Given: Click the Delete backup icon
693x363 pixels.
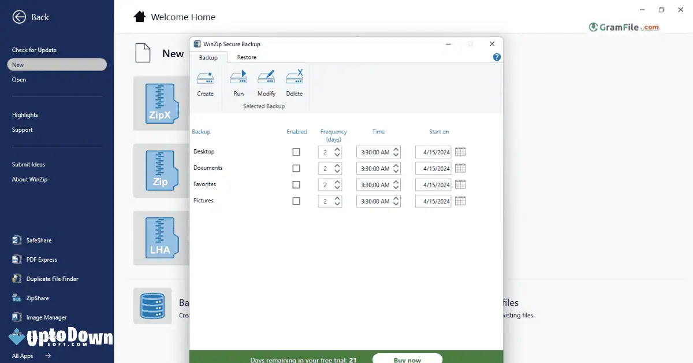Looking at the screenshot, I should [295, 83].
